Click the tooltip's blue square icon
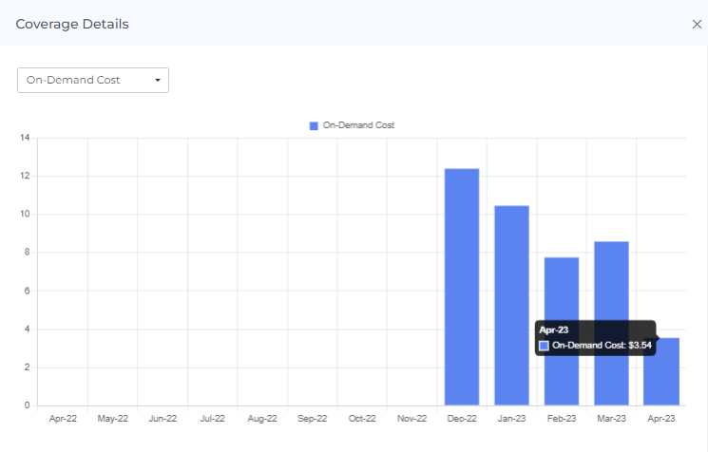This screenshot has height=452, width=708. (545, 346)
